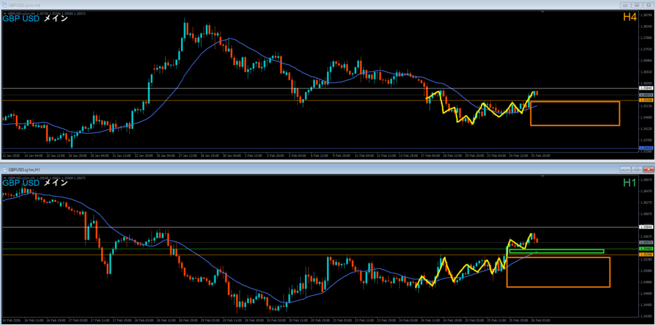Select the orange rectangle on the H4 chart
Image resolution: width=655 pixels, height=326 pixels.
tap(574, 102)
